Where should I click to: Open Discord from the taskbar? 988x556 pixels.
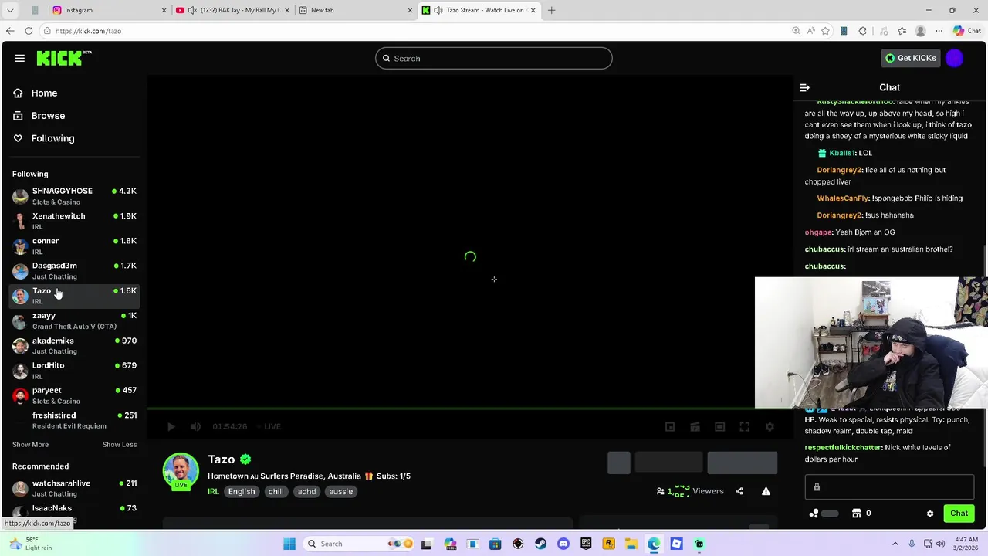563,544
